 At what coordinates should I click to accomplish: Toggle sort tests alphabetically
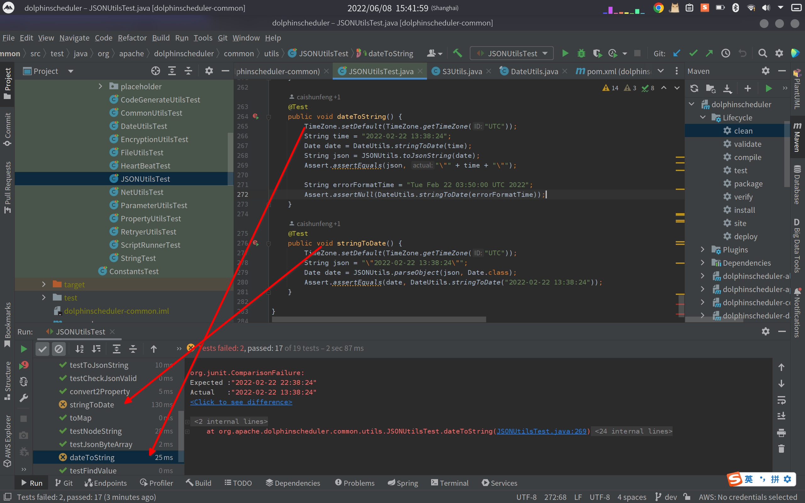pos(80,349)
